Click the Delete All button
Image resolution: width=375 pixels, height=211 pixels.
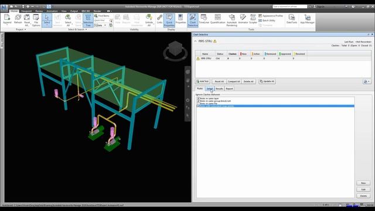(248, 81)
